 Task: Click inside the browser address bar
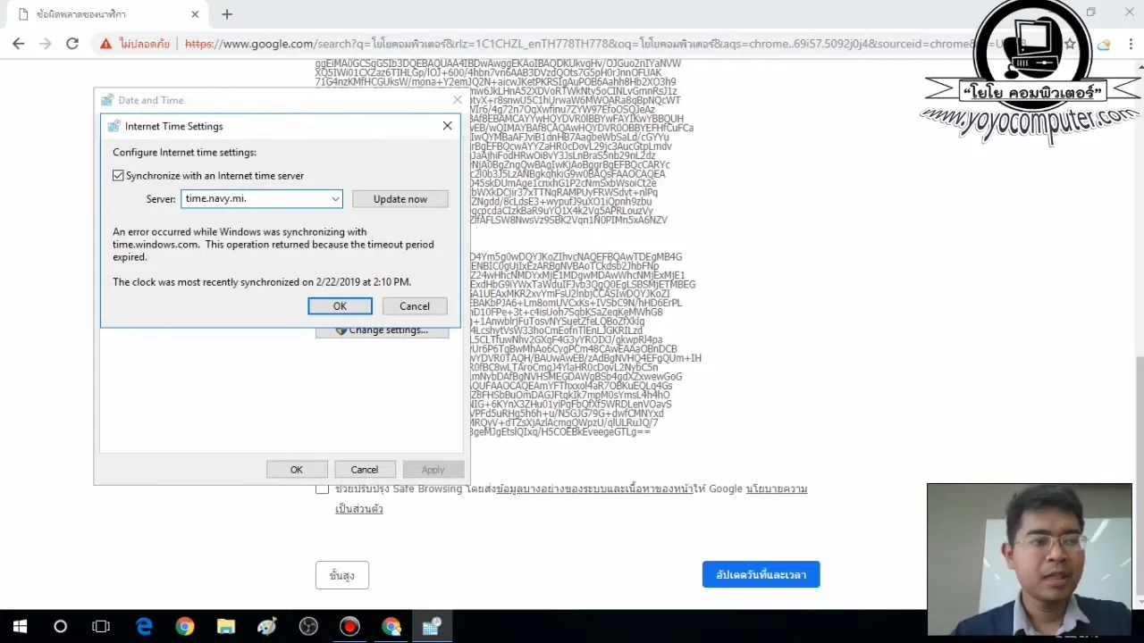click(536, 44)
